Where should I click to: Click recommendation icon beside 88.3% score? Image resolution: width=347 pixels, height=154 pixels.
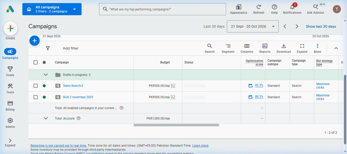(251, 97)
